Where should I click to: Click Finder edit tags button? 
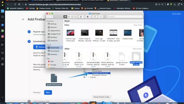coord(101,17)
